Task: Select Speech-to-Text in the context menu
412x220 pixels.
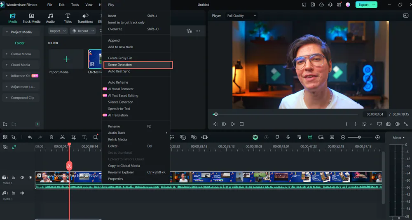Action: [119, 109]
